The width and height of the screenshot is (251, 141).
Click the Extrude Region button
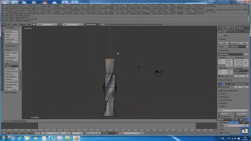pos(11,69)
